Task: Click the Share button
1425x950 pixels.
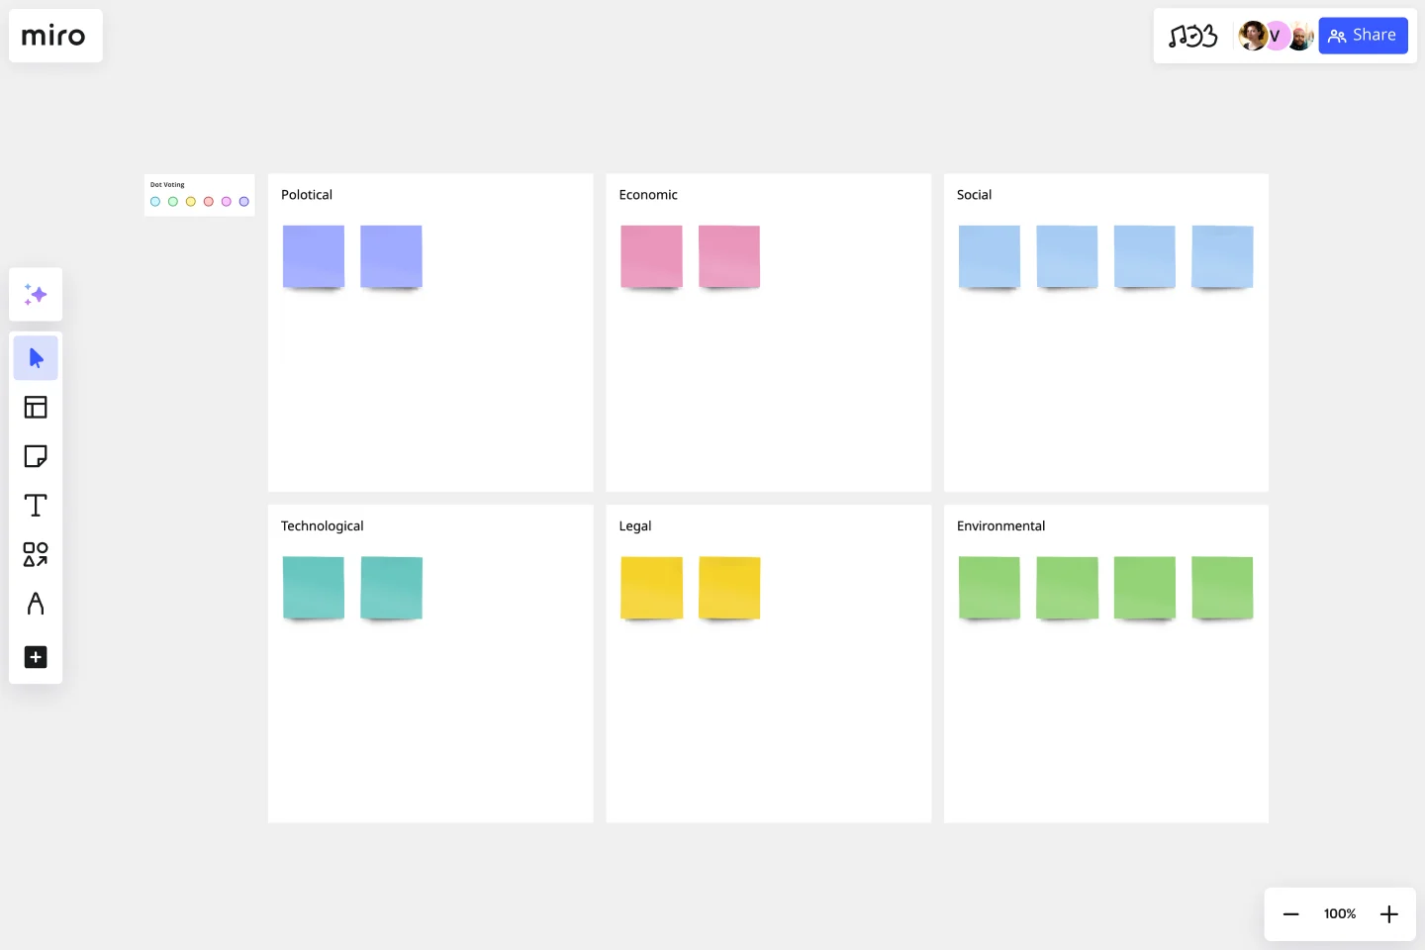Action: coord(1363,36)
